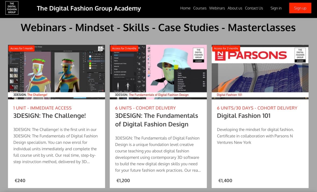Click The Digital Fashion Group logo
The width and height of the screenshot is (317, 192).
12,8
